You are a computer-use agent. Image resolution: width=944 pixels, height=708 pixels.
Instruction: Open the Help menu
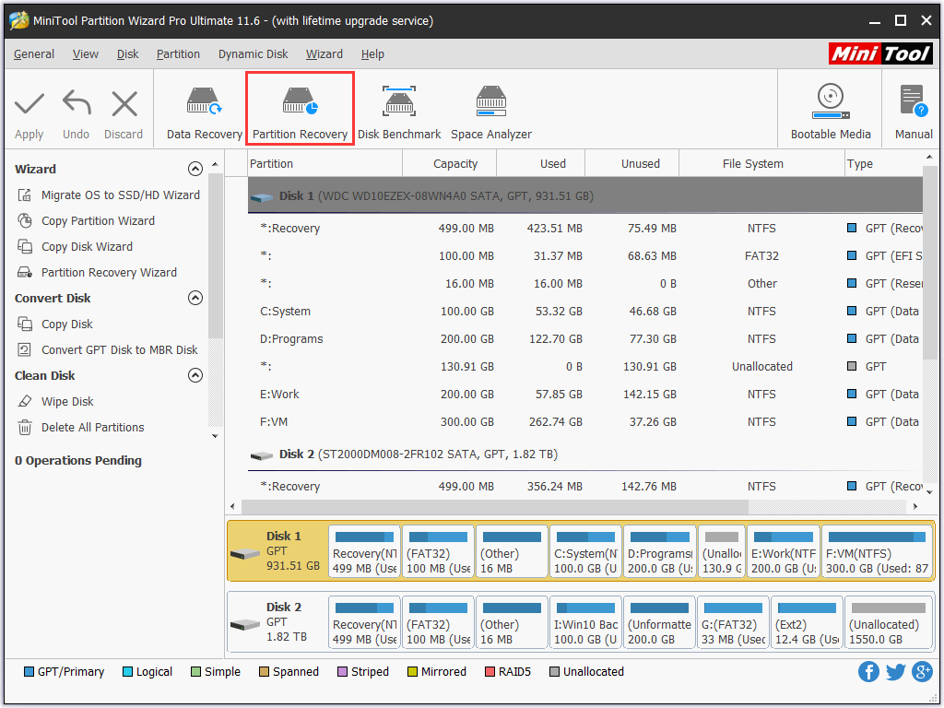372,54
